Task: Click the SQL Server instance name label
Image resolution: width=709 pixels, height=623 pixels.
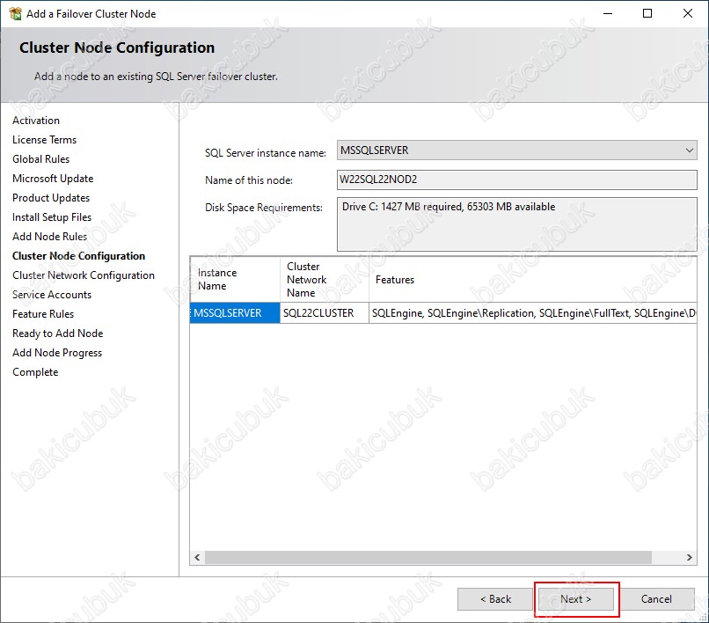Action: (266, 153)
